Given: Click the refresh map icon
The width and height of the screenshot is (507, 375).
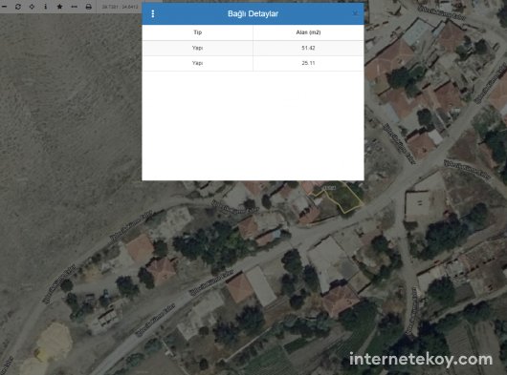Looking at the screenshot, I should tap(18, 7).
